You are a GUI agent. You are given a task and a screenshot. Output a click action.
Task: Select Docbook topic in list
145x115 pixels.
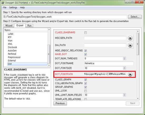12,47
